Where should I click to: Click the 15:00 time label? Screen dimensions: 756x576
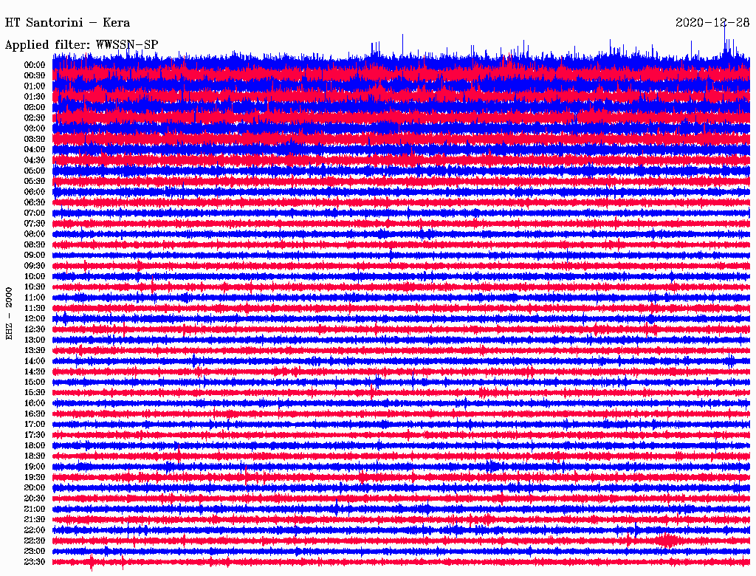point(35,382)
